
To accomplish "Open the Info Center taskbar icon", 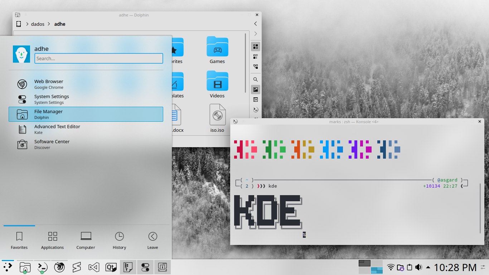I will tap(162, 267).
